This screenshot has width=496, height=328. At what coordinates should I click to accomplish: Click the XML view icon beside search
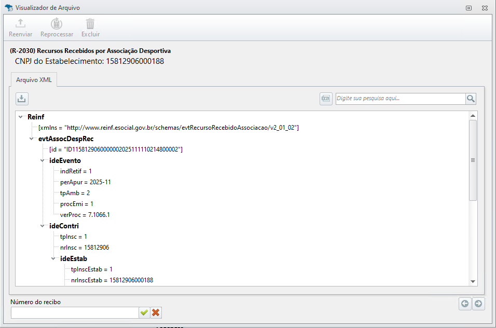coord(326,99)
